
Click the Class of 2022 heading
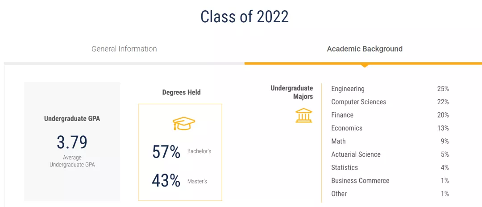(x=245, y=16)
